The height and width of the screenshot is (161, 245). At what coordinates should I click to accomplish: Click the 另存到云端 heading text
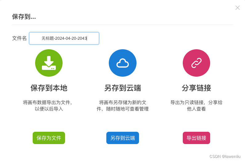click(123, 88)
